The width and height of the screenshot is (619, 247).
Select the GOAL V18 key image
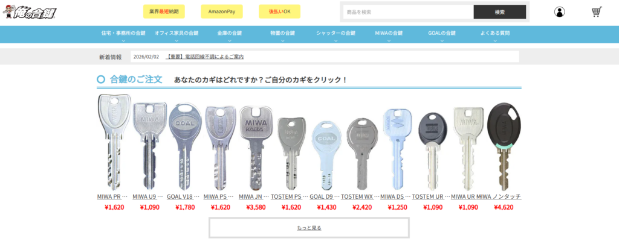click(185, 147)
